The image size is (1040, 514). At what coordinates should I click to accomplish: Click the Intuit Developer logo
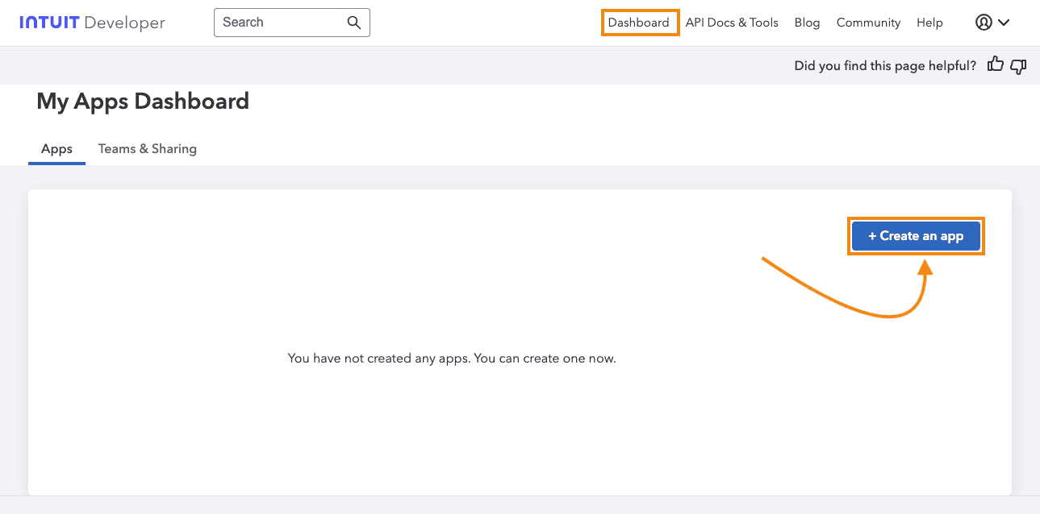click(92, 23)
